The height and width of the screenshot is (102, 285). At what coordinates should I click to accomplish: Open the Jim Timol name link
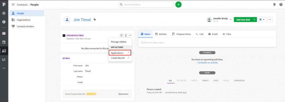[82, 20]
